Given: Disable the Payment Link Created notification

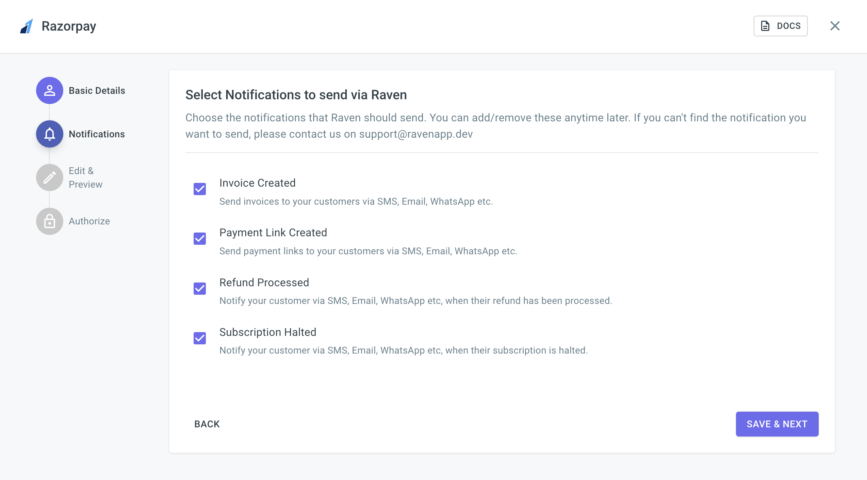Looking at the screenshot, I should coord(200,239).
